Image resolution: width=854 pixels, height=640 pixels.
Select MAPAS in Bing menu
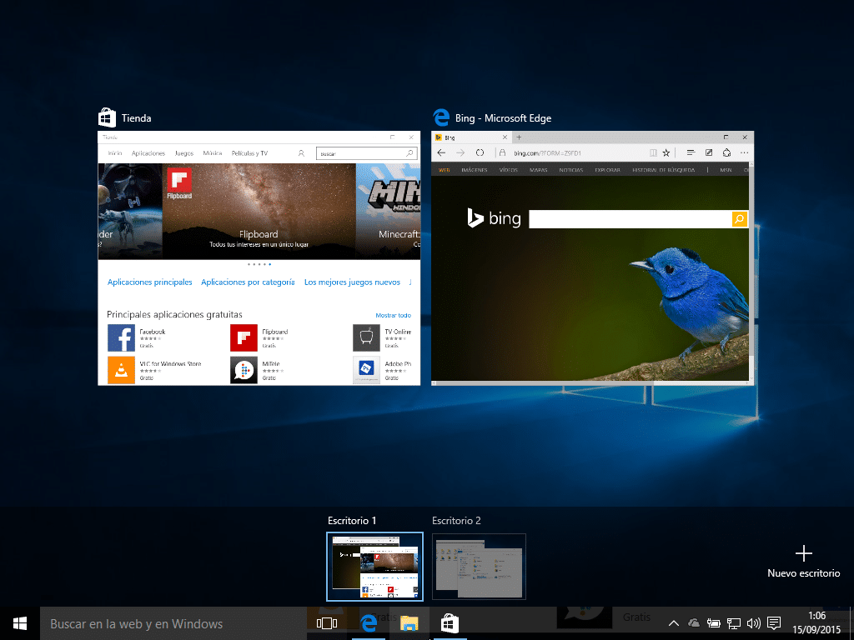(x=538, y=170)
